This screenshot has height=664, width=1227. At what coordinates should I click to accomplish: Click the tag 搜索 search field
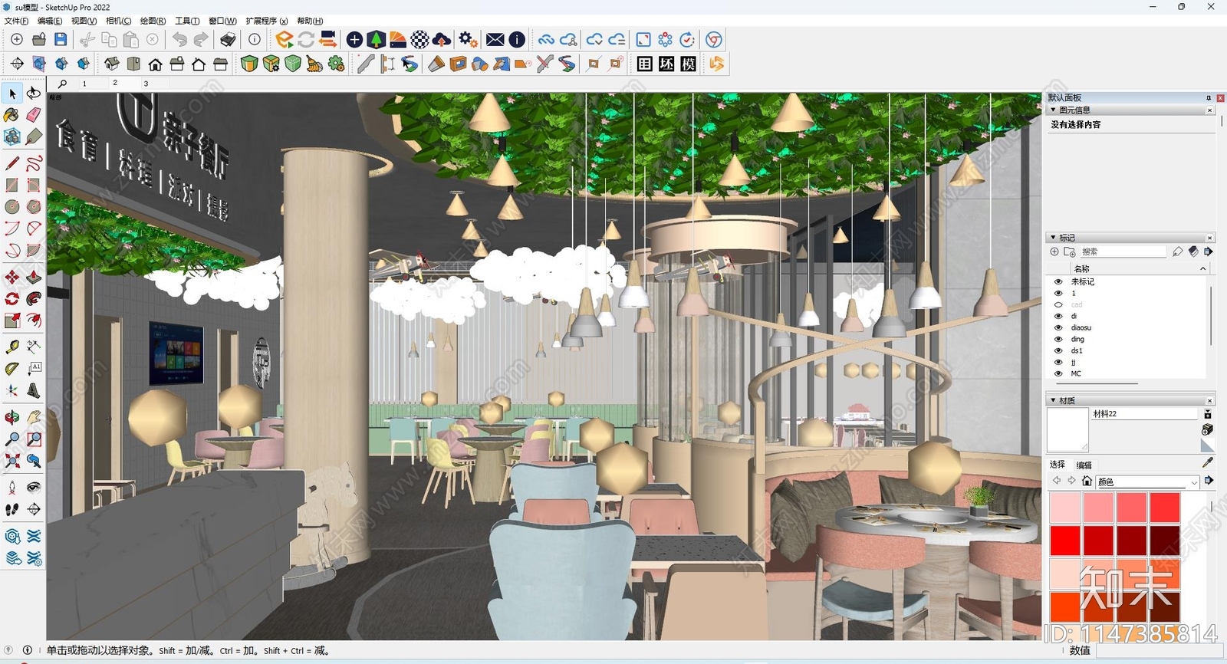[1123, 251]
